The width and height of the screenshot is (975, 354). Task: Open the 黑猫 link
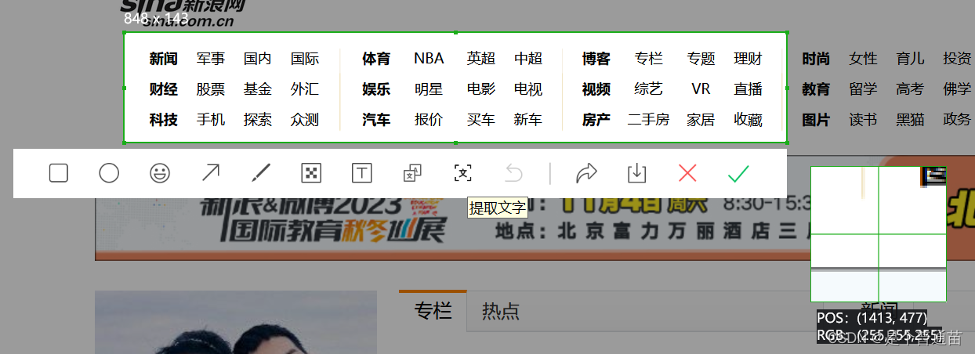coord(910,120)
